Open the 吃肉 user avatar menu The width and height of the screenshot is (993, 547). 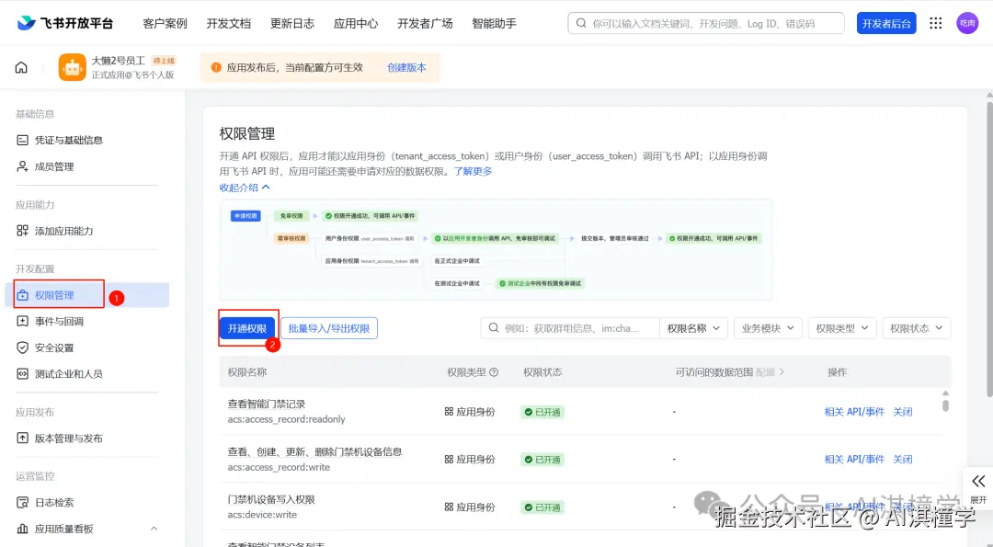(x=967, y=23)
